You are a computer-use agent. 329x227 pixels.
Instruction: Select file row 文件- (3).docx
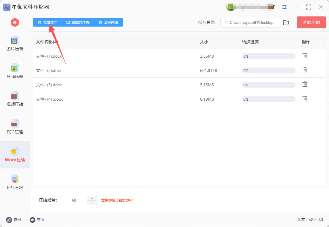(179, 85)
